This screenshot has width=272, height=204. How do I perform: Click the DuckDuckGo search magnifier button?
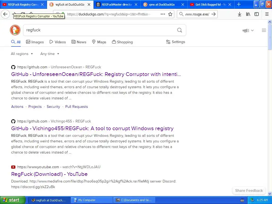pyautogui.click(x=180, y=30)
